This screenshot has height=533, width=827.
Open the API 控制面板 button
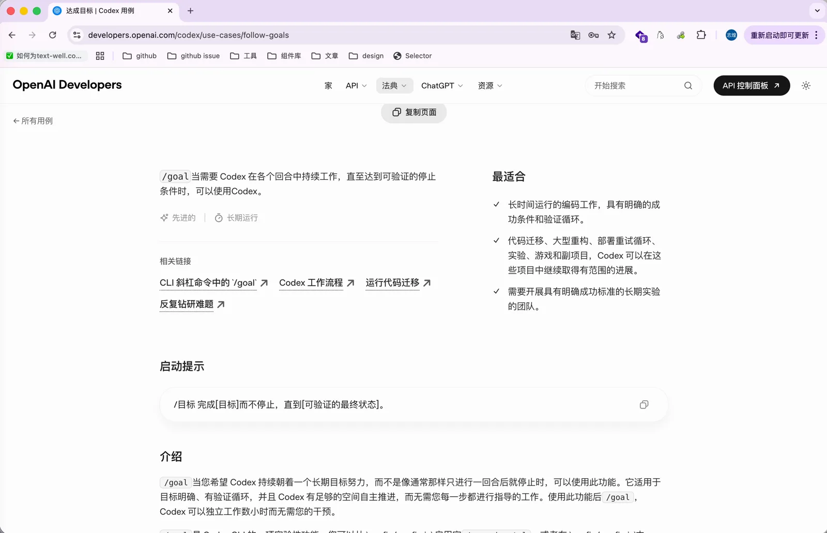point(752,86)
